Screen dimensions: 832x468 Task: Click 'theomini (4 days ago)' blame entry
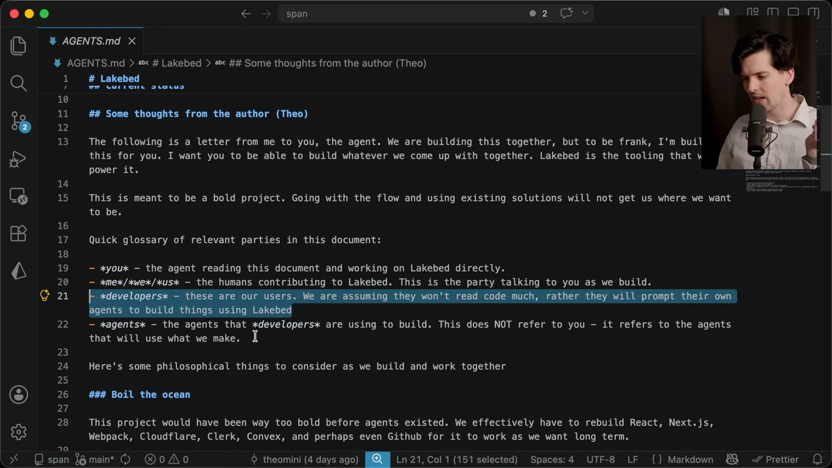point(305,460)
